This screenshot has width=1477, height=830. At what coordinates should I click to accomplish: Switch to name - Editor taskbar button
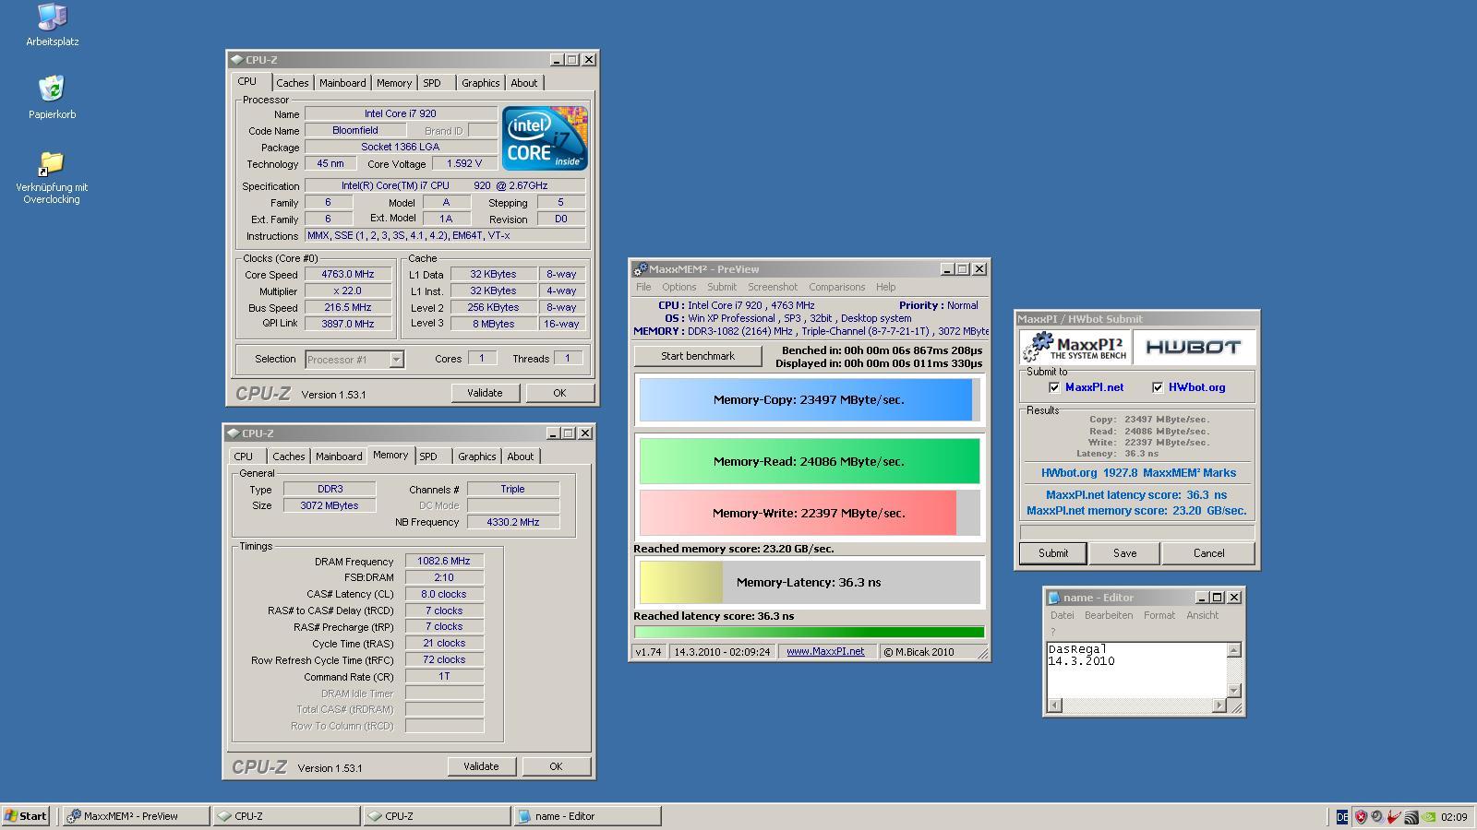(587, 816)
